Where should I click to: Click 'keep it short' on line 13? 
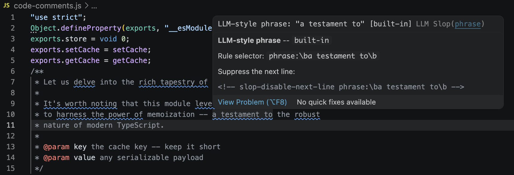click(192, 147)
